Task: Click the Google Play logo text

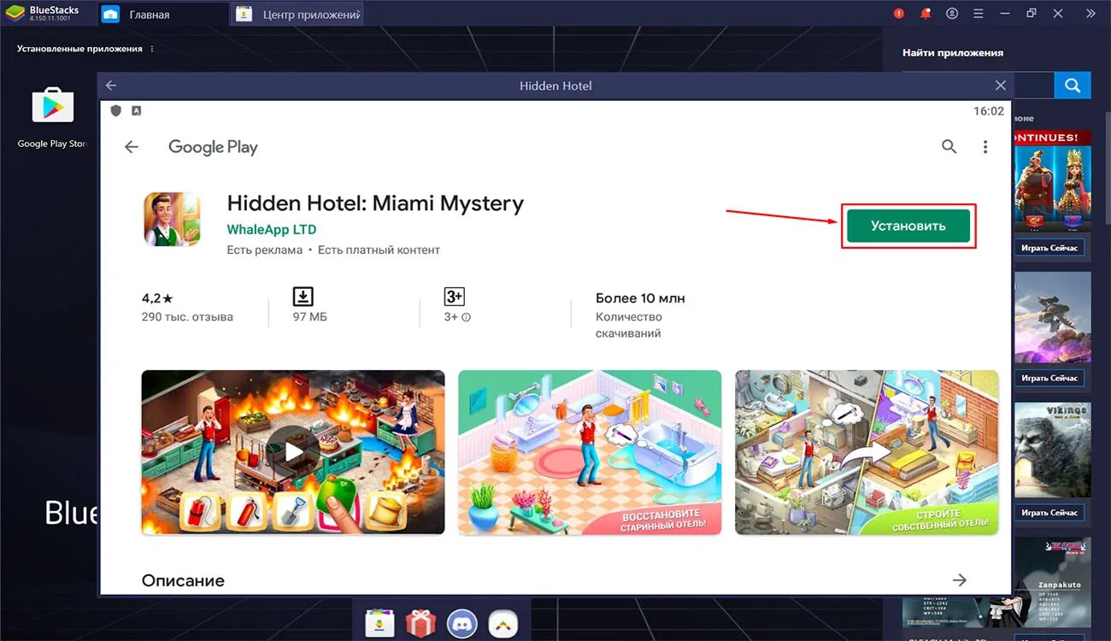Action: (x=213, y=147)
